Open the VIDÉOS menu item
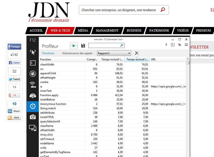The width and height of the screenshot is (214, 157). click(x=183, y=30)
